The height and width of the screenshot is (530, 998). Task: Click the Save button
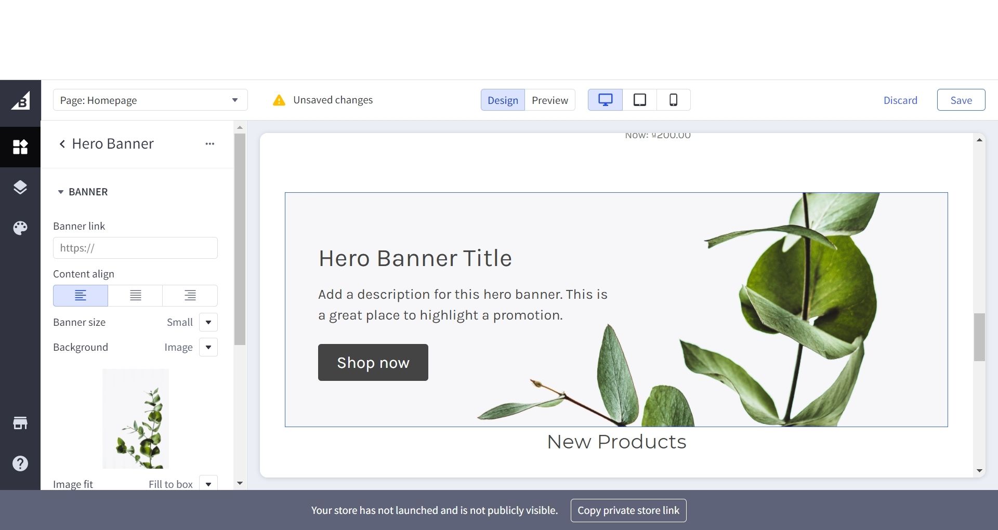961,100
